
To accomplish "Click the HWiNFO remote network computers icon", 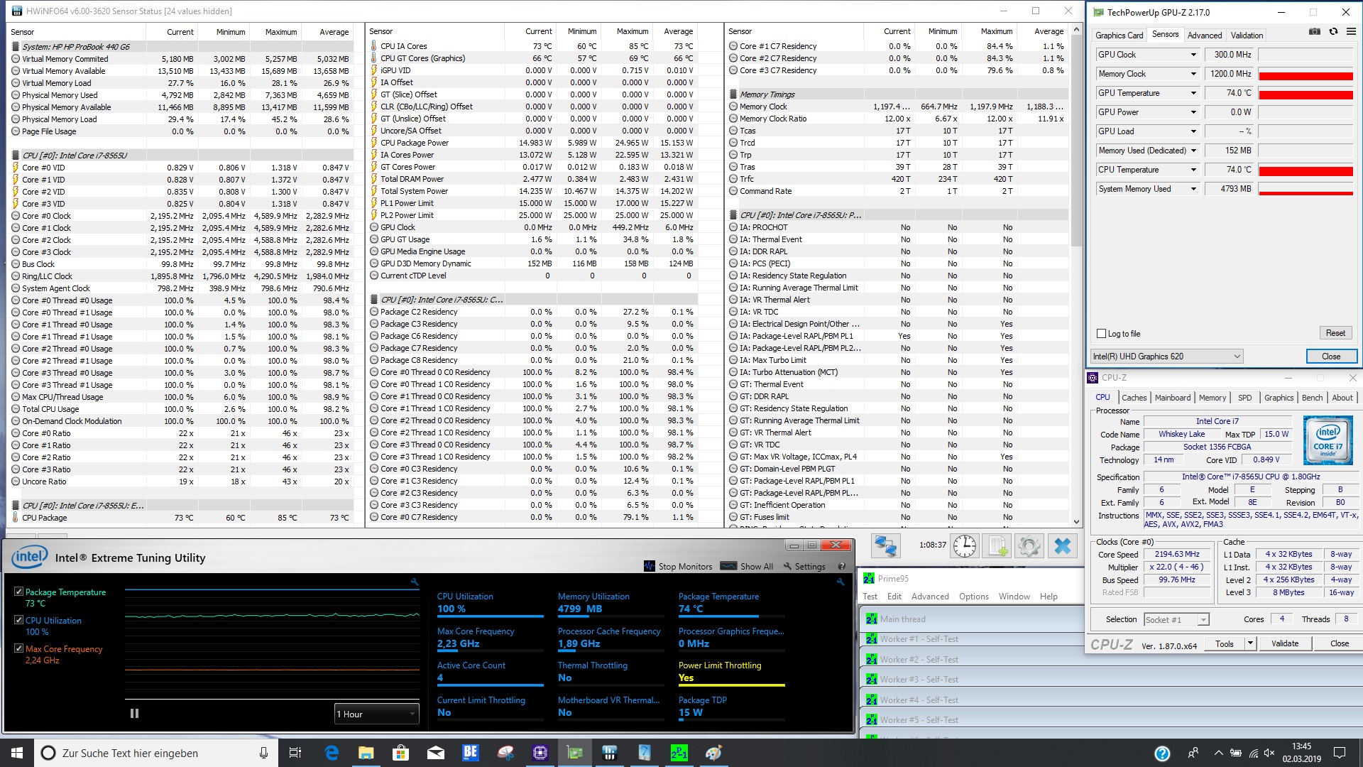I will pos(886,545).
